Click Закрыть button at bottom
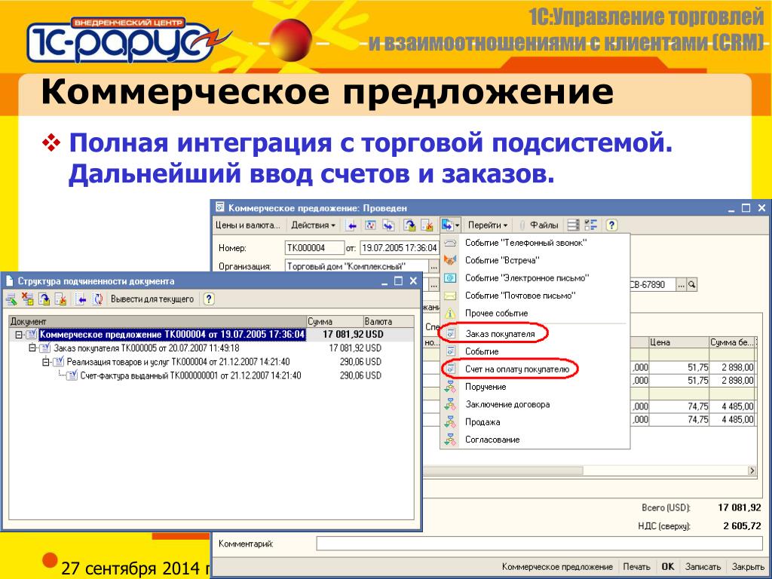Screen dimensions: 772x579 point(748,567)
